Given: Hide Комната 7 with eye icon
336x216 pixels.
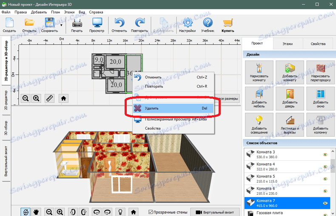Looking at the screenshot, I should (x=325, y=203).
